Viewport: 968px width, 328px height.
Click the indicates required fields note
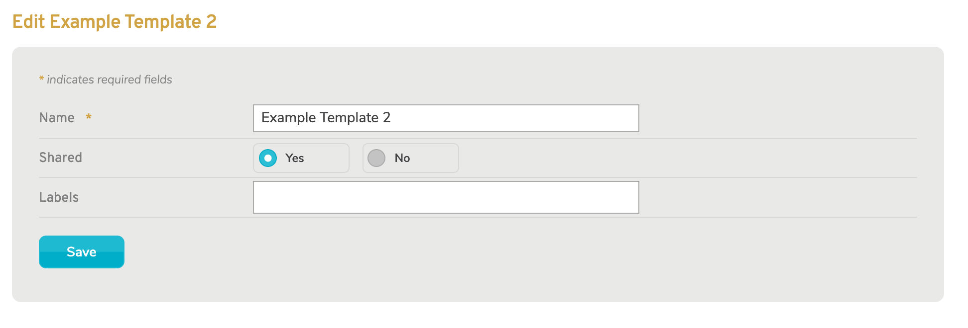tap(105, 79)
